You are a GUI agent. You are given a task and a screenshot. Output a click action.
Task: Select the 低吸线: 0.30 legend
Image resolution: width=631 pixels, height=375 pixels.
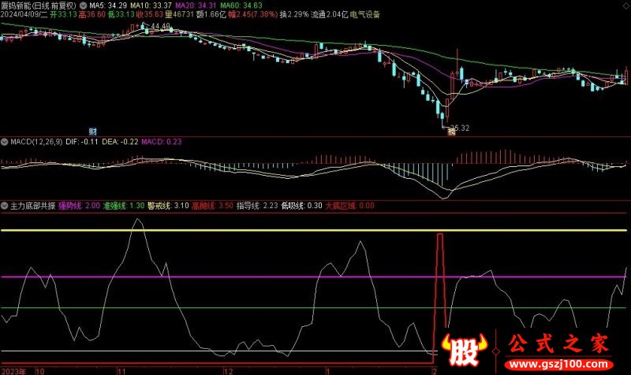(301, 206)
